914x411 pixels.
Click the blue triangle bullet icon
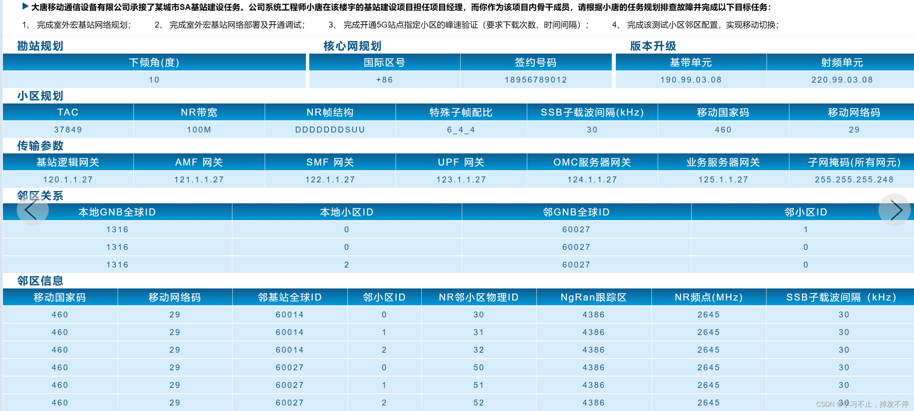point(25,6)
